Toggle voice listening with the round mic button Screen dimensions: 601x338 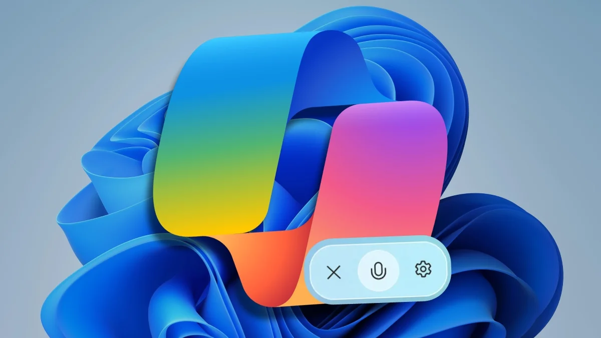[x=379, y=271]
